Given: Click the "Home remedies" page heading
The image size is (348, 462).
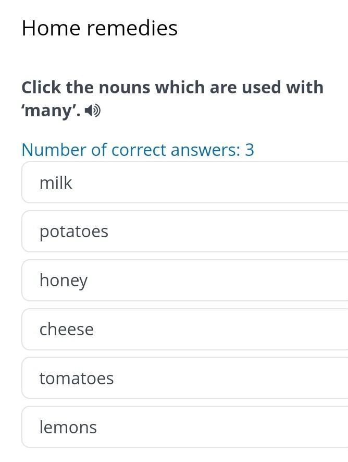Looking at the screenshot, I should [x=100, y=28].
